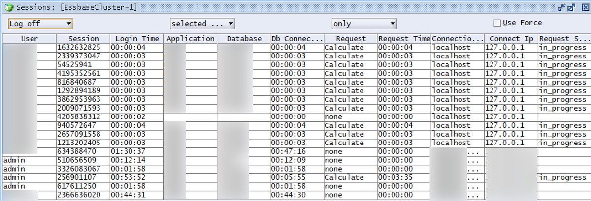
Task: Click Calculate request in session 256901107 row
Action: [x=344, y=177]
